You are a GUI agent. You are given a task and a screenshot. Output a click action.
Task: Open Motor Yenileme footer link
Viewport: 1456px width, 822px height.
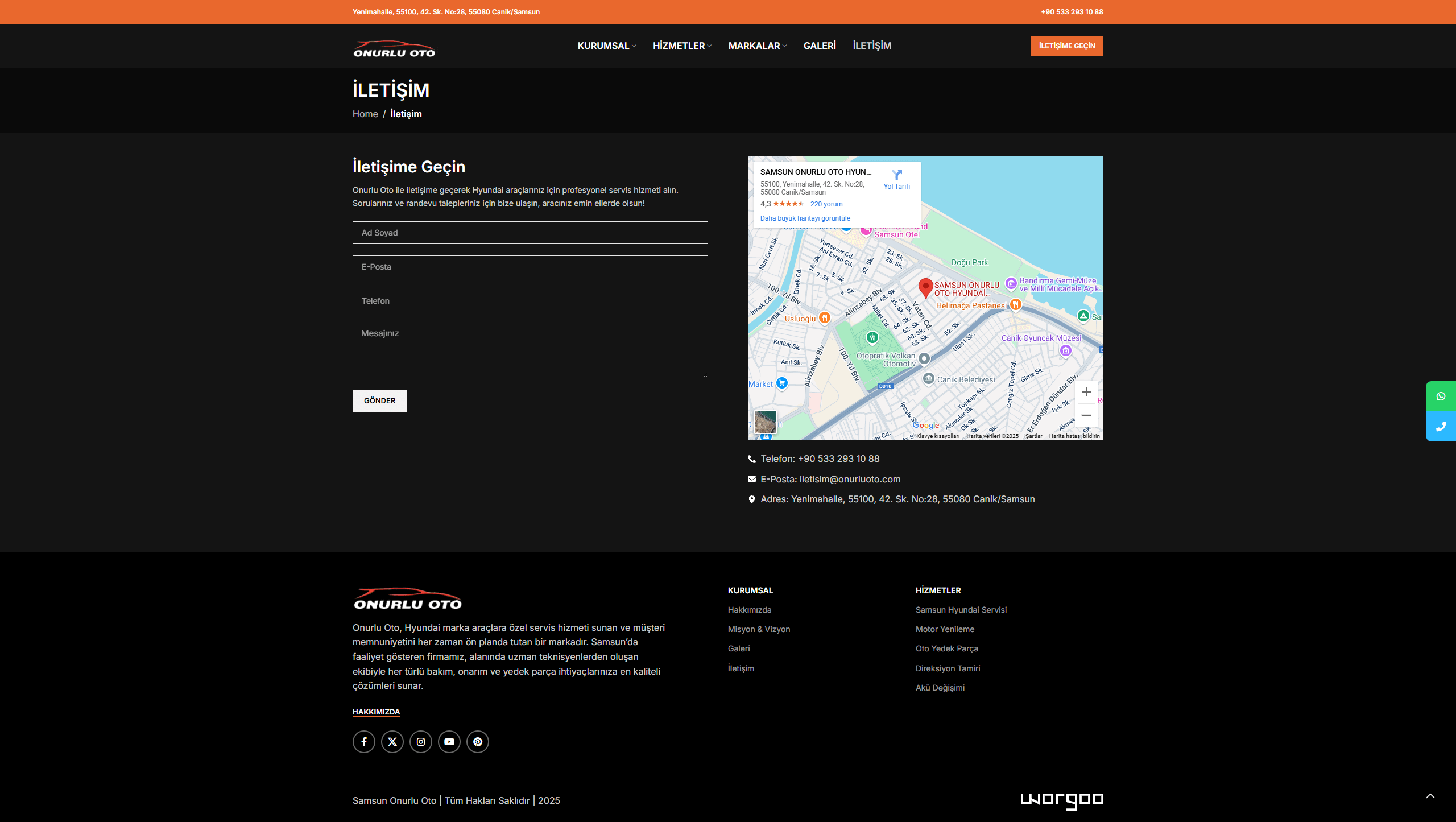[945, 629]
